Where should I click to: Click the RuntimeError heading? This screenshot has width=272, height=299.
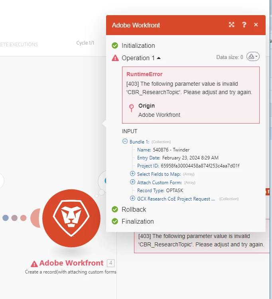tap(144, 74)
